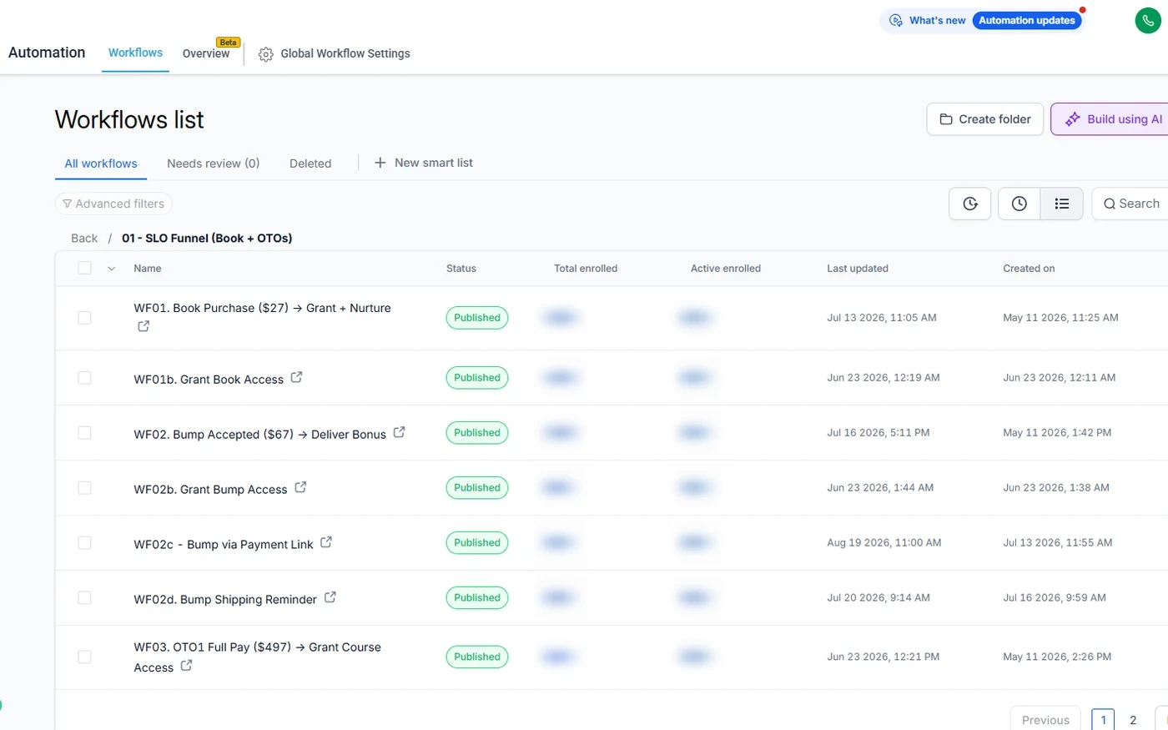Image resolution: width=1168 pixels, height=730 pixels.
Task: Open the Overview beta tab
Action: click(x=206, y=53)
